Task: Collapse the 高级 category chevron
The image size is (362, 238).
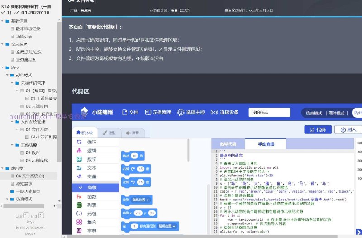Action: pyautogui.click(x=80, y=187)
